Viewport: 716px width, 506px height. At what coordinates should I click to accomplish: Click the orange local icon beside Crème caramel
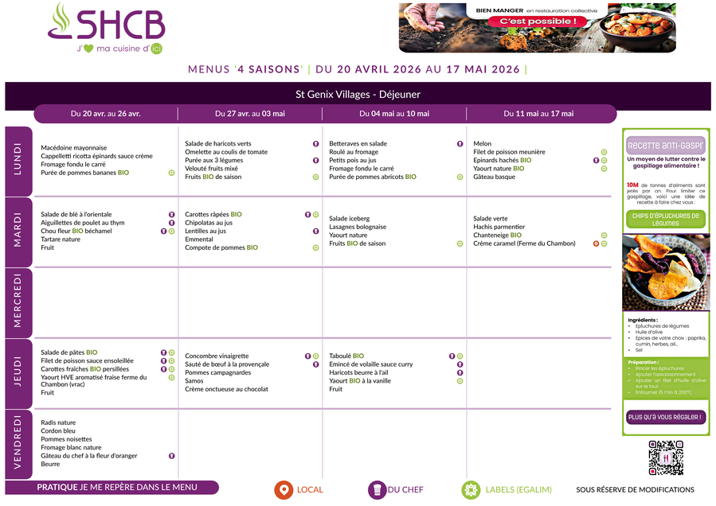pos(596,243)
